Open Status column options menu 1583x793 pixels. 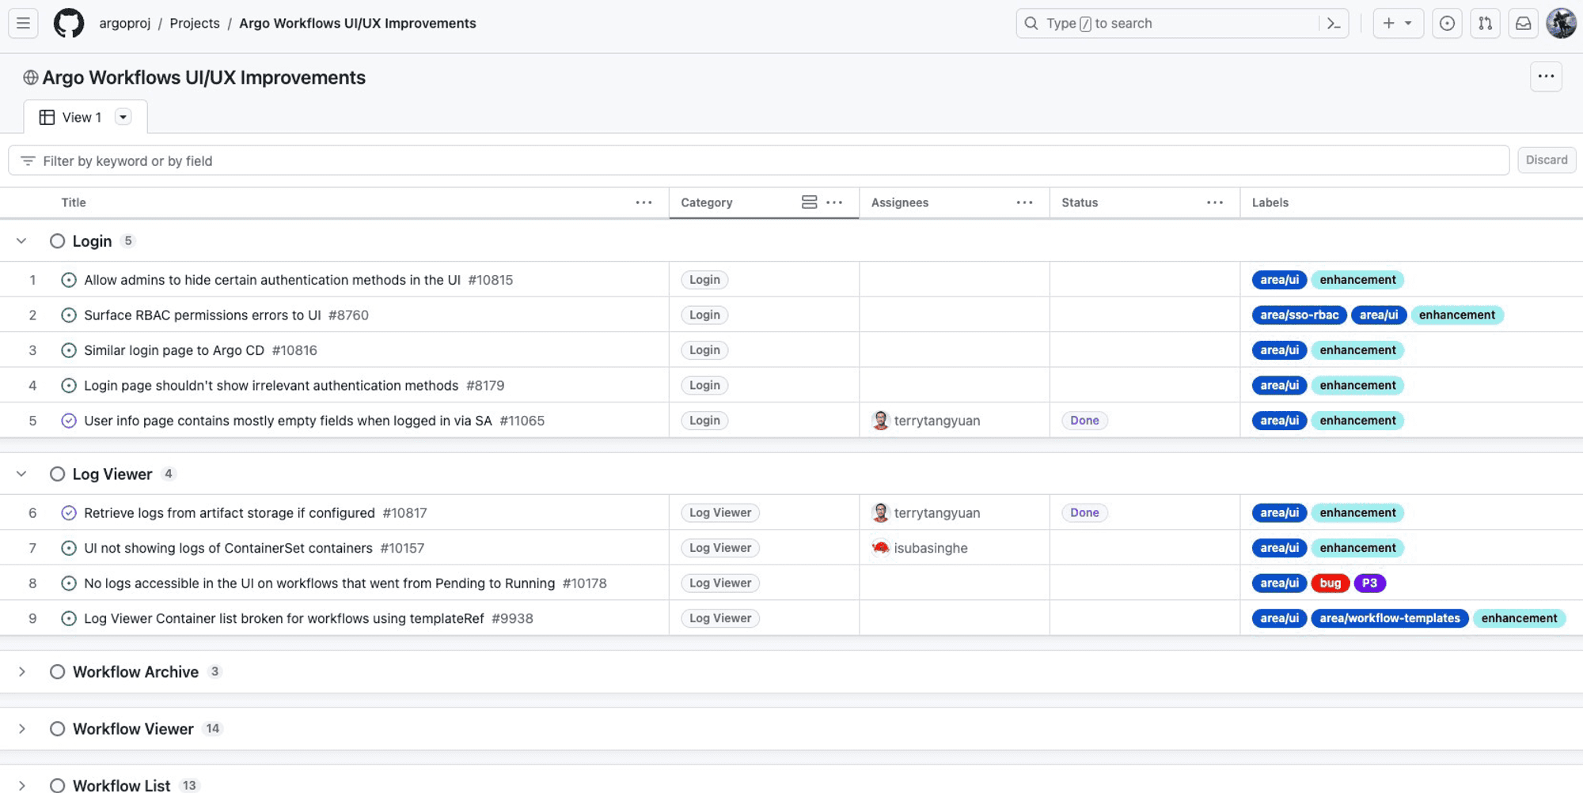[1215, 202]
